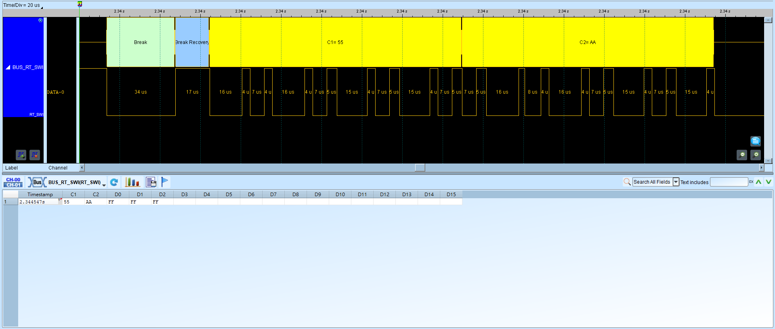The width and height of the screenshot is (775, 329).
Task: Click the add bus/signal icon
Action: tap(21, 155)
